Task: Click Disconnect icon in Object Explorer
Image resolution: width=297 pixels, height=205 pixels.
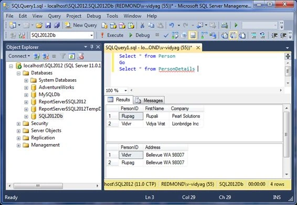Action: point(46,56)
